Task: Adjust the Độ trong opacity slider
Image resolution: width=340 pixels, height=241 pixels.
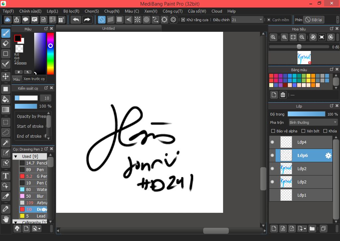Action: (306, 114)
